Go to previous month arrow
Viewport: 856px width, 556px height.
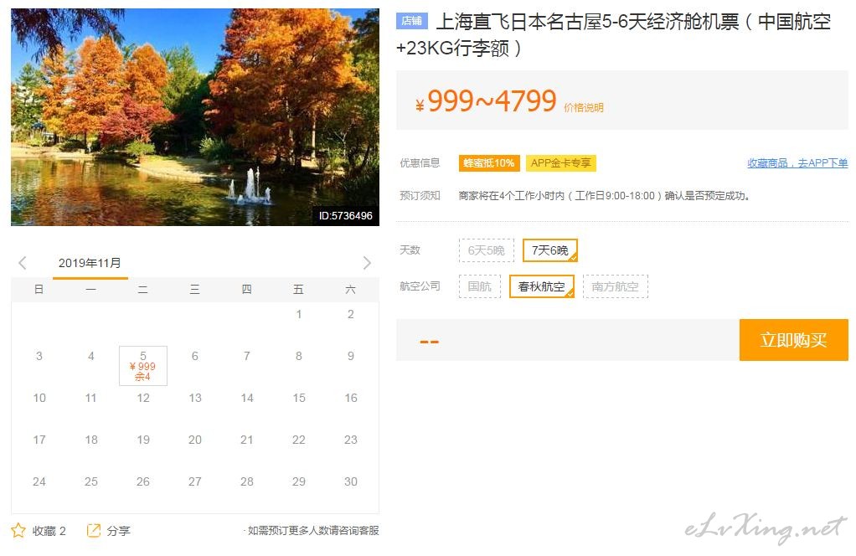point(23,263)
